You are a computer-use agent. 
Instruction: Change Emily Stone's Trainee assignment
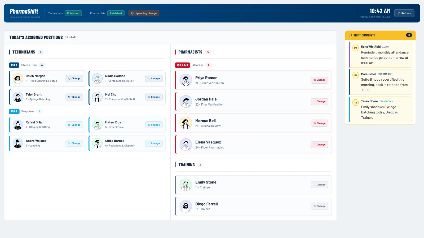[x=319, y=185]
